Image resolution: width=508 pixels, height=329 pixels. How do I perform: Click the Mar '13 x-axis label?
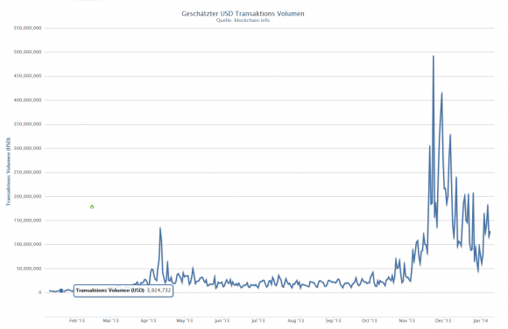coord(111,320)
